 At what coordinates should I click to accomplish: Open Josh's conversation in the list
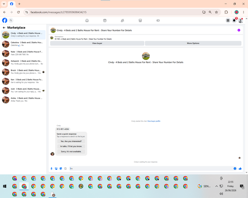pyautogui.click(x=23, y=91)
